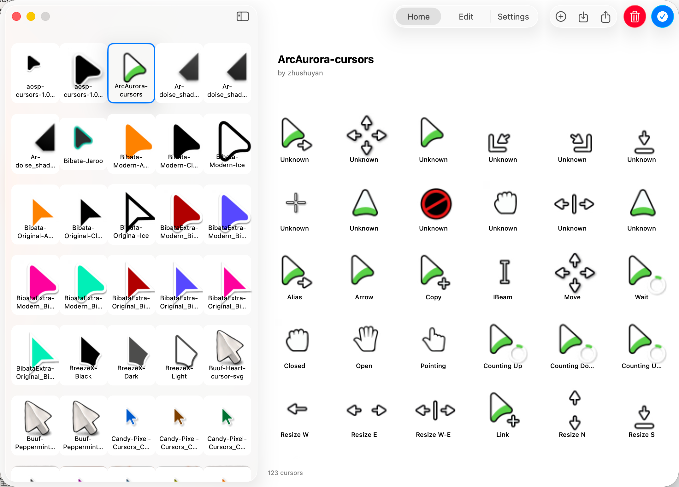Choose the black Bibata-Original-Cl... theme
679x487 pixels.
83,214
